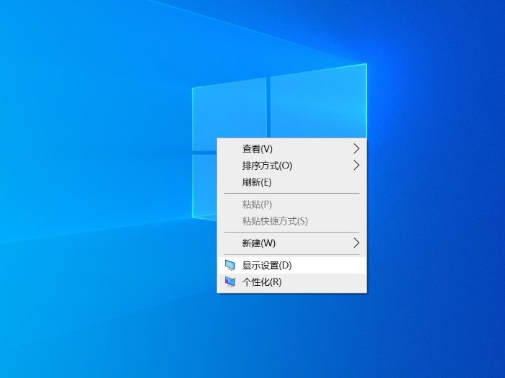This screenshot has height=378, width=505.
Task: Click the monitor icon beside 显示设置
Action: (x=230, y=265)
